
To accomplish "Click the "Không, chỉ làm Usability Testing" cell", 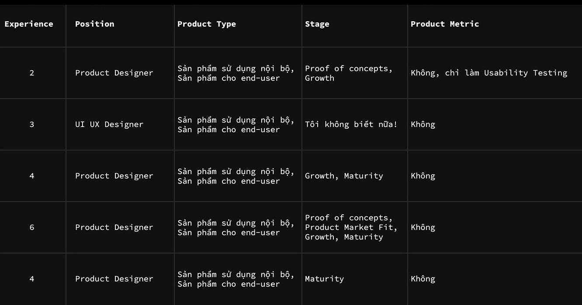I will (488, 73).
